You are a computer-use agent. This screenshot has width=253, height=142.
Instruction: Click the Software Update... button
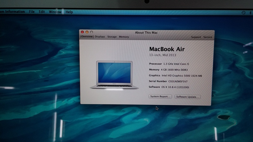[188, 97]
